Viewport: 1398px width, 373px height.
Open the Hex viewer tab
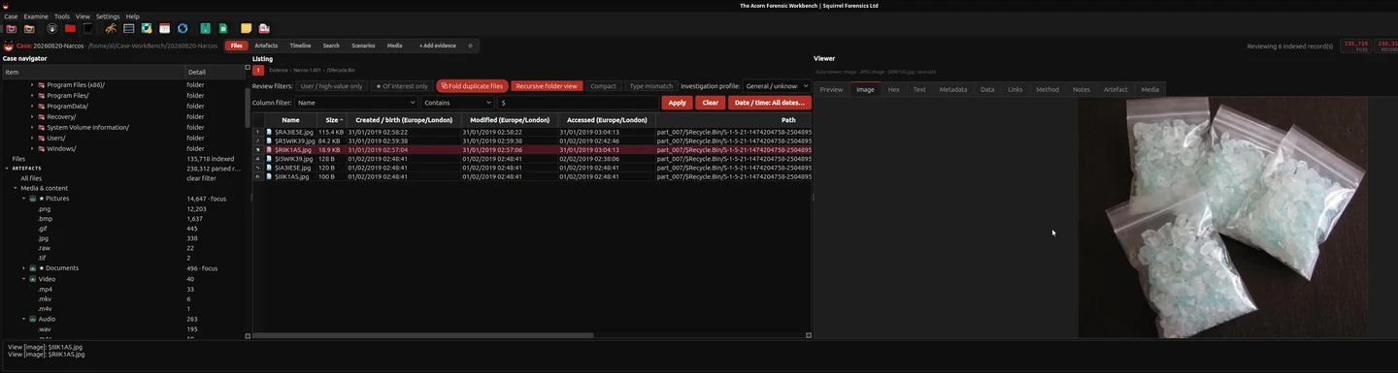coord(893,89)
